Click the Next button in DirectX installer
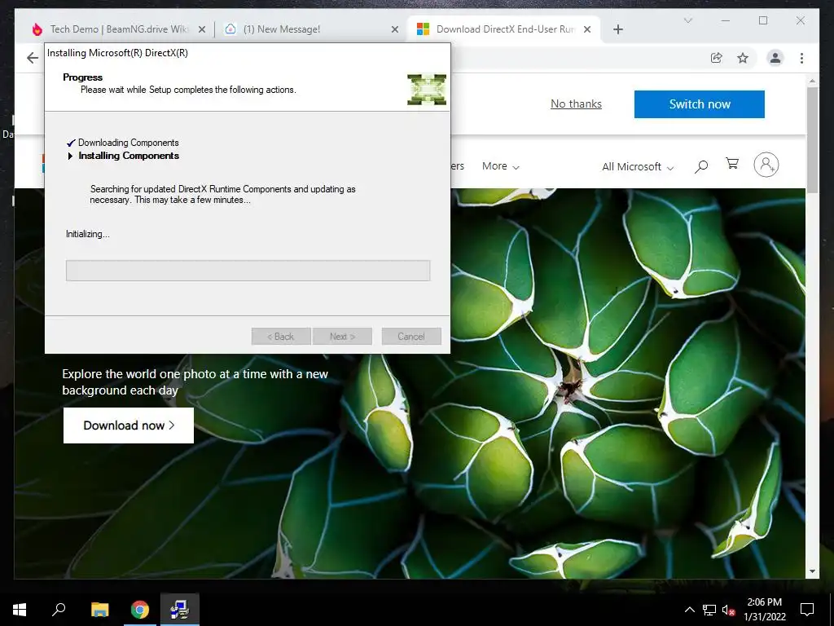 tap(342, 337)
